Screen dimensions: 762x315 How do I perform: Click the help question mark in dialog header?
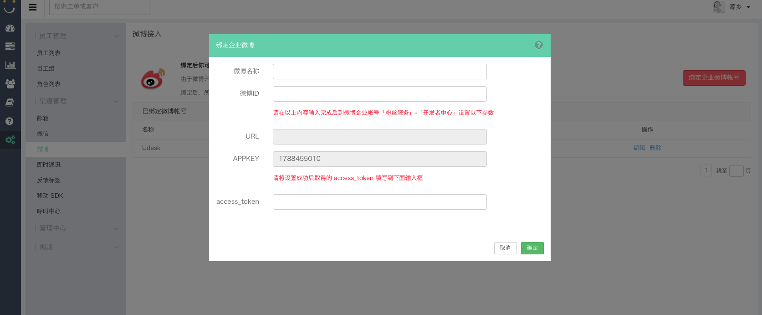click(x=538, y=45)
